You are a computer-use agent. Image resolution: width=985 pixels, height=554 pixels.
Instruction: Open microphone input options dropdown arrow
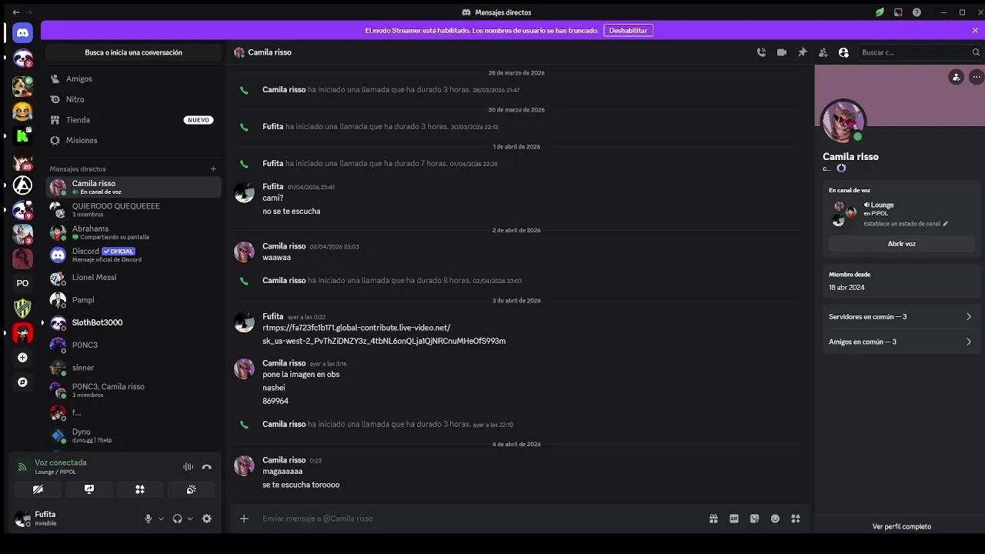coord(161,519)
